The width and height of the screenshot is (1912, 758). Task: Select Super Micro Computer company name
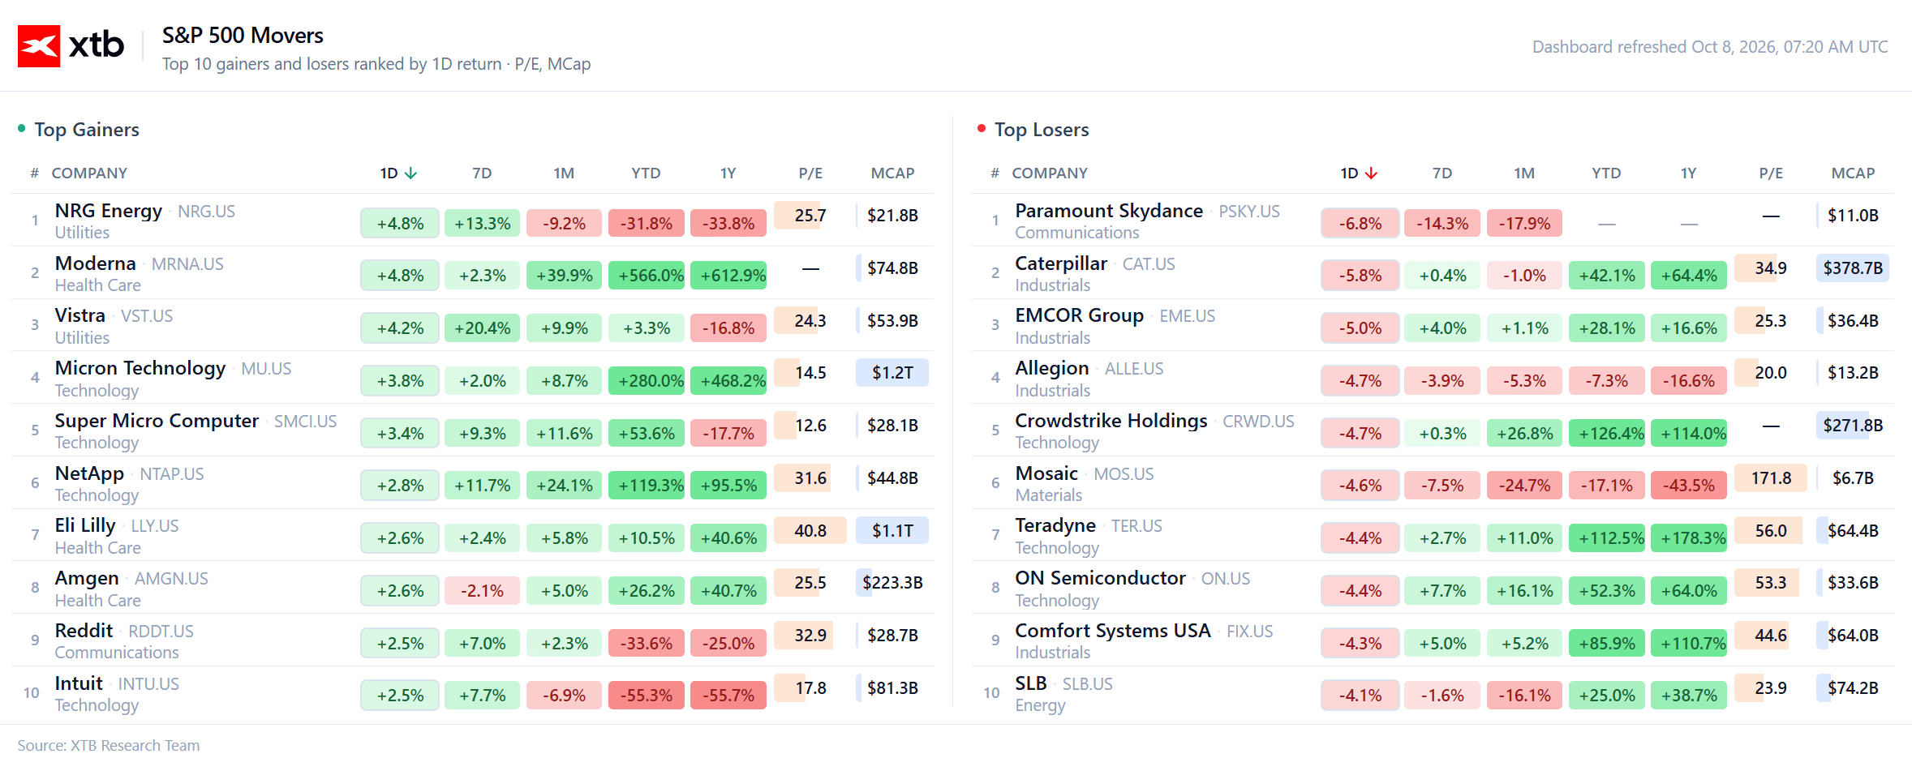[x=157, y=421]
